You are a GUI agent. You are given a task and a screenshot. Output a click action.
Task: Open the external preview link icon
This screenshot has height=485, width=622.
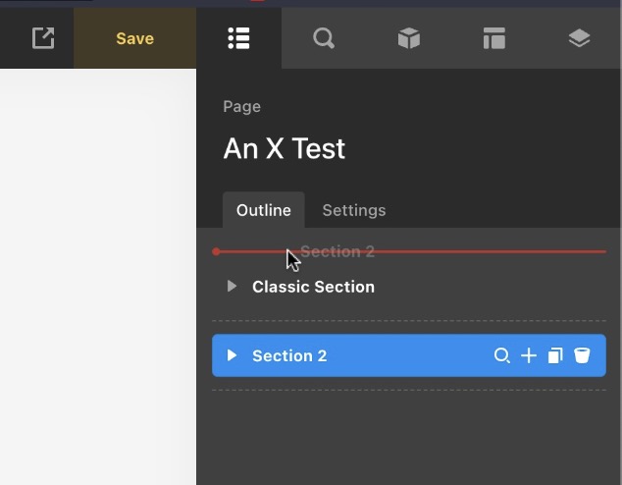pyautogui.click(x=43, y=38)
